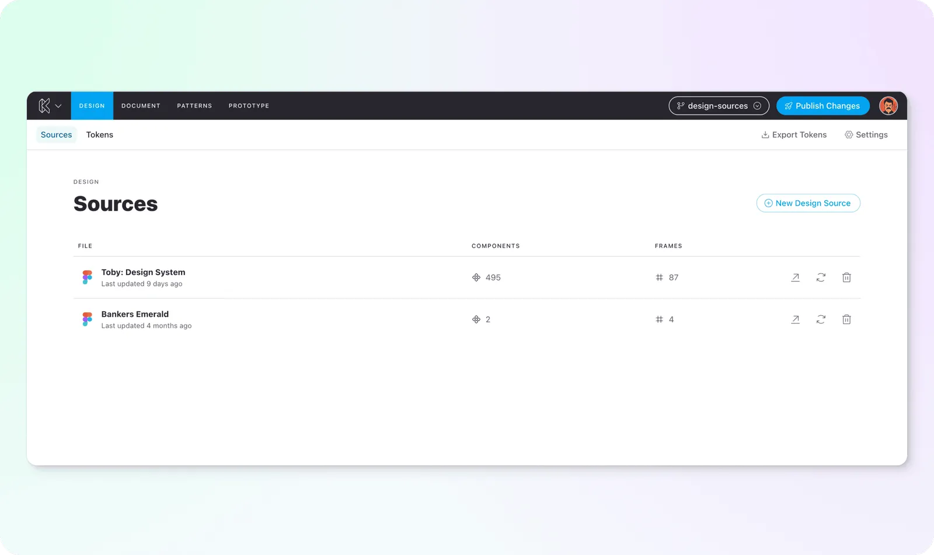Add a New Design Source

pos(808,203)
